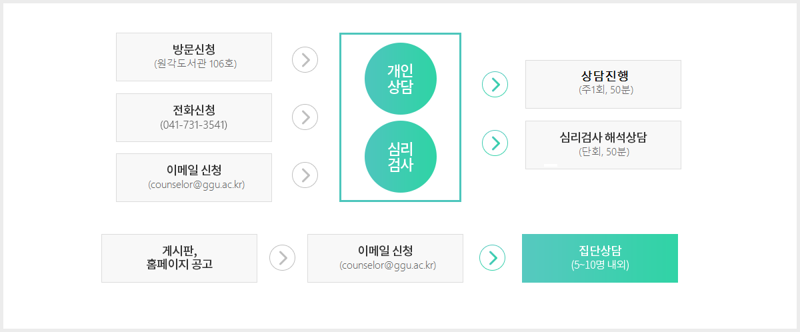Click the green arrow before 상담진행

point(495,84)
